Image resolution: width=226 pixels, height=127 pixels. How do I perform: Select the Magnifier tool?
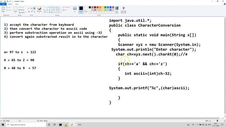tap(34, 11)
